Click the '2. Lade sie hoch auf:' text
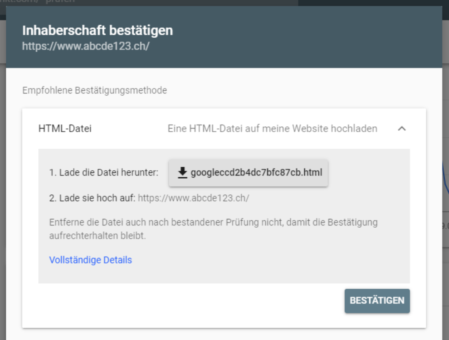 92,198
